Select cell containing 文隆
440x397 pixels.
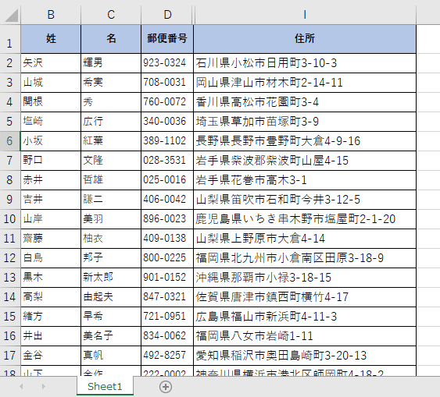(x=111, y=161)
